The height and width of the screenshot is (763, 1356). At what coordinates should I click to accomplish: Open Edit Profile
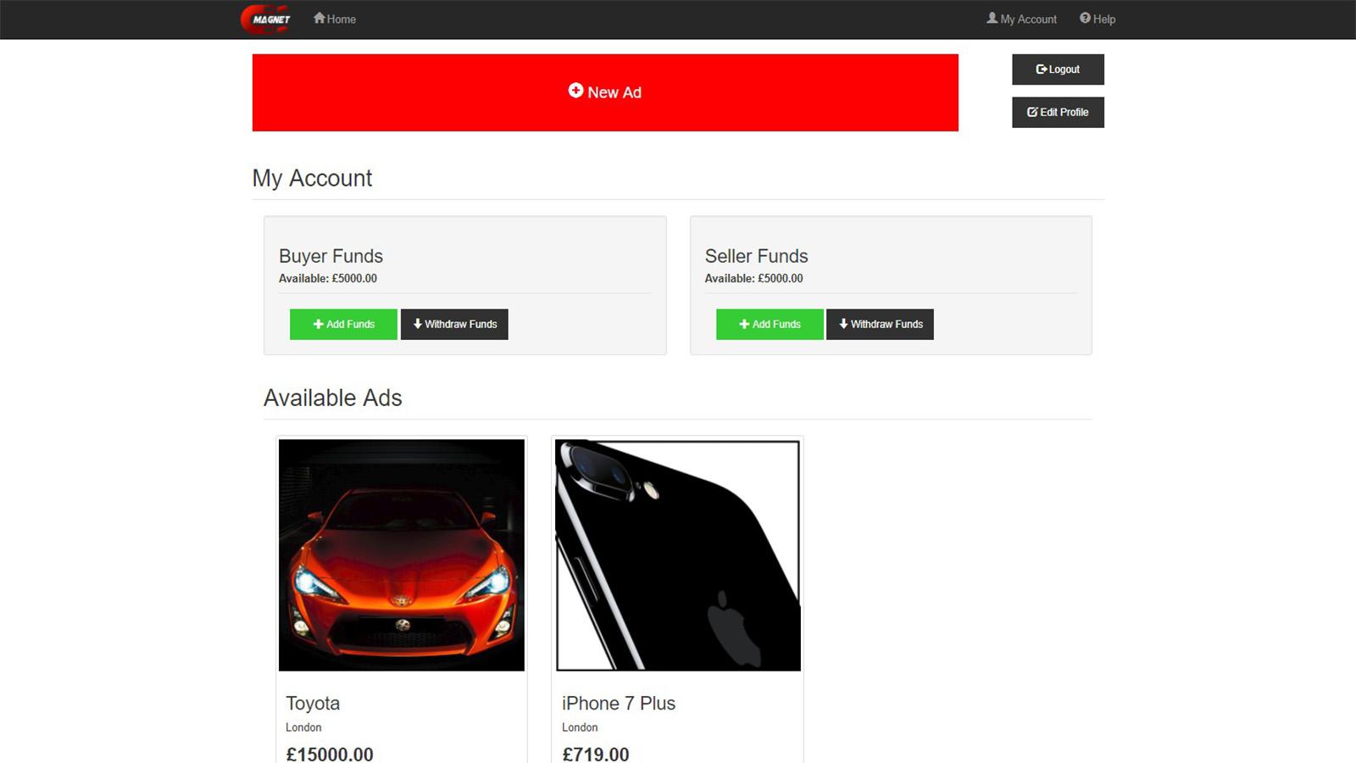point(1058,112)
